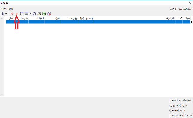193x118 pixels.
Task: Click the واحد پول (ارز) column header
Action: point(86,18)
